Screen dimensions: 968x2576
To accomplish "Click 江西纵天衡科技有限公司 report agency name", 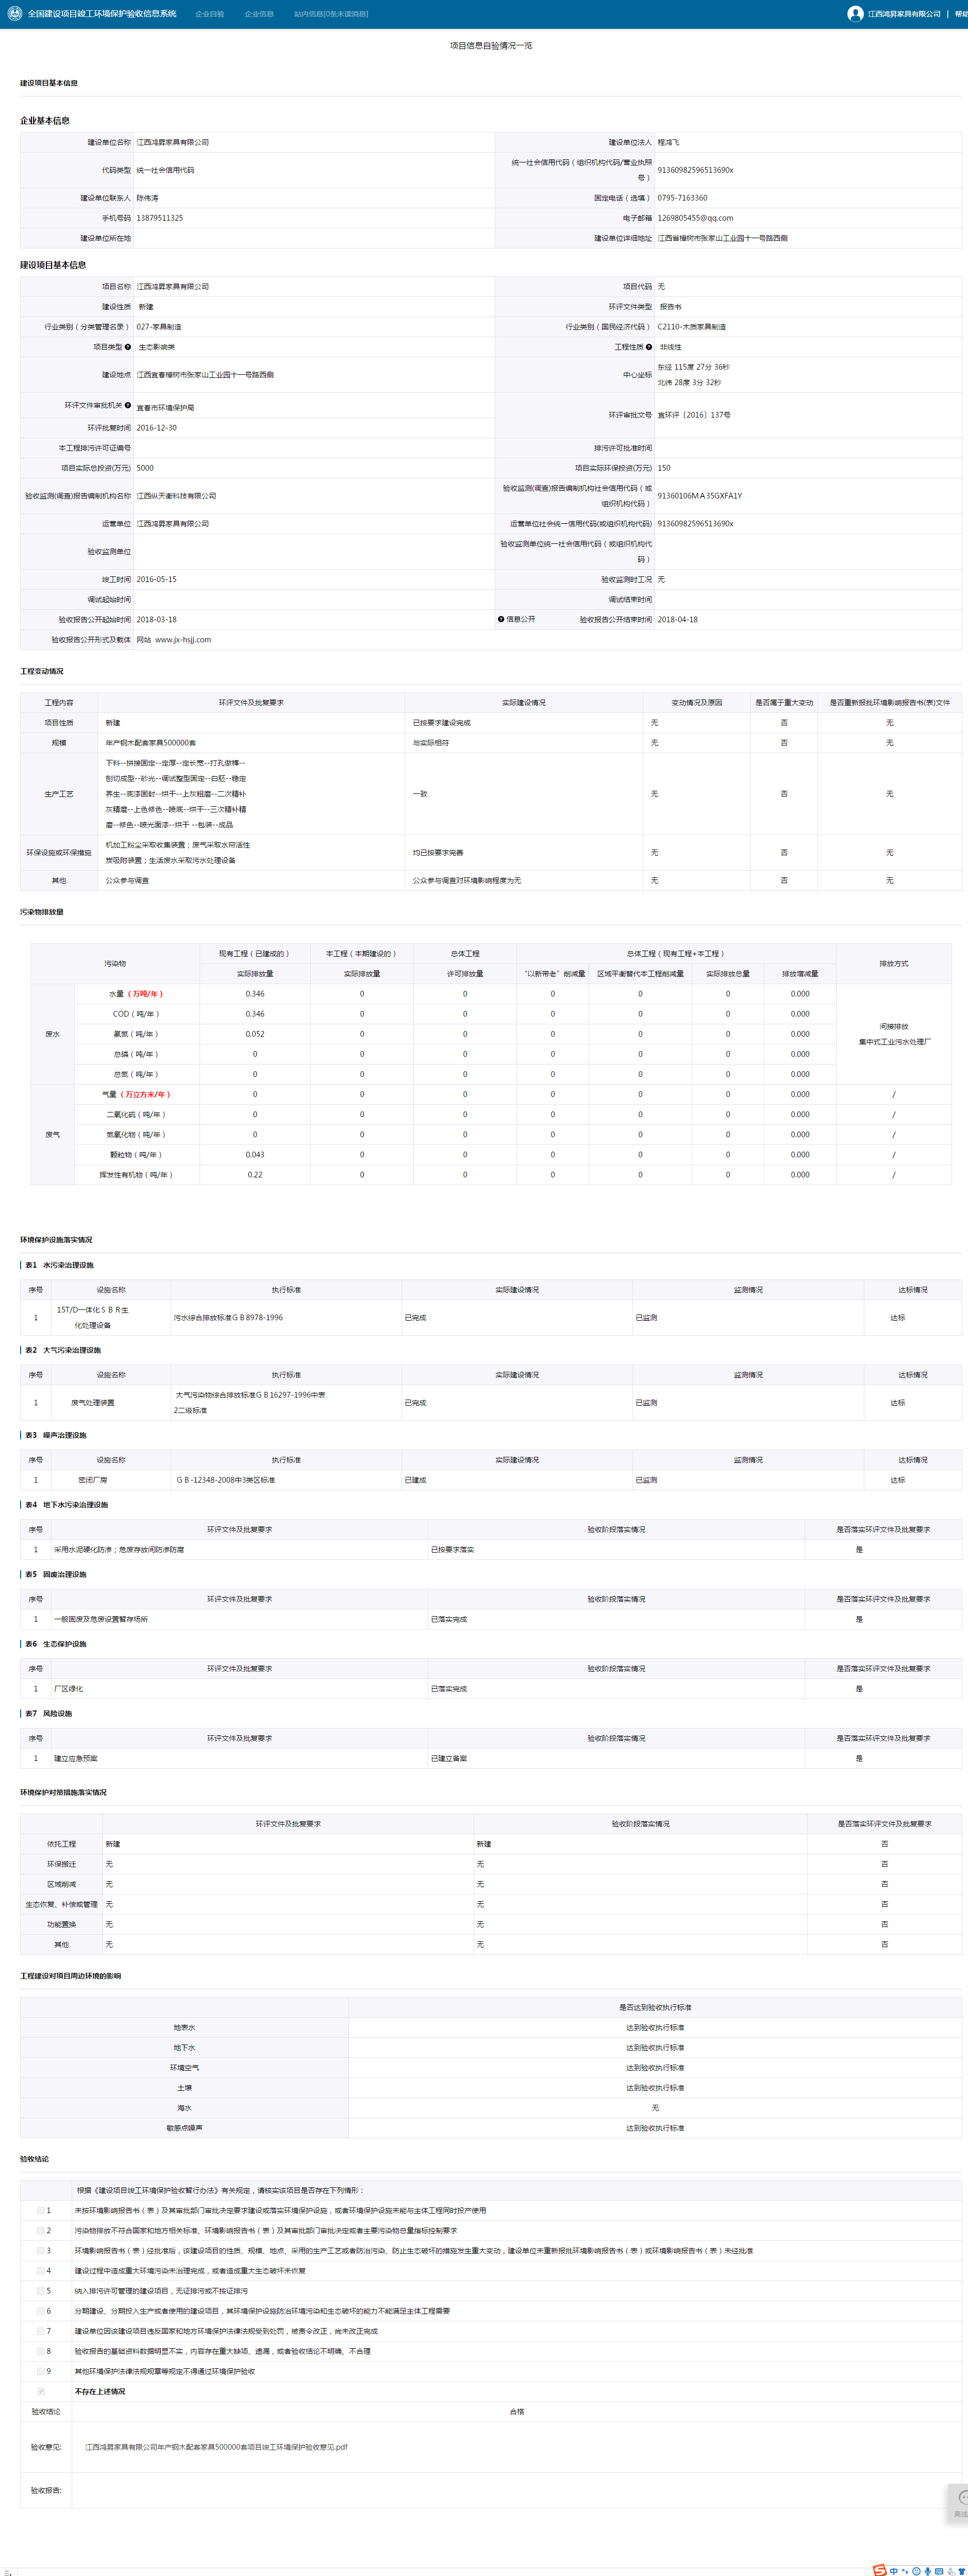I will (176, 496).
